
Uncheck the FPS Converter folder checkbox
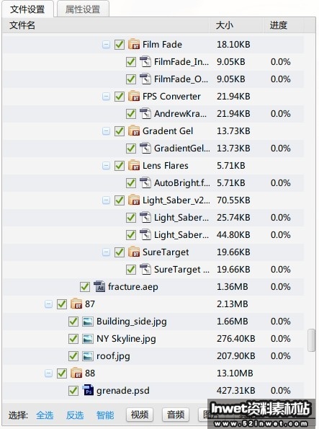coord(120,97)
